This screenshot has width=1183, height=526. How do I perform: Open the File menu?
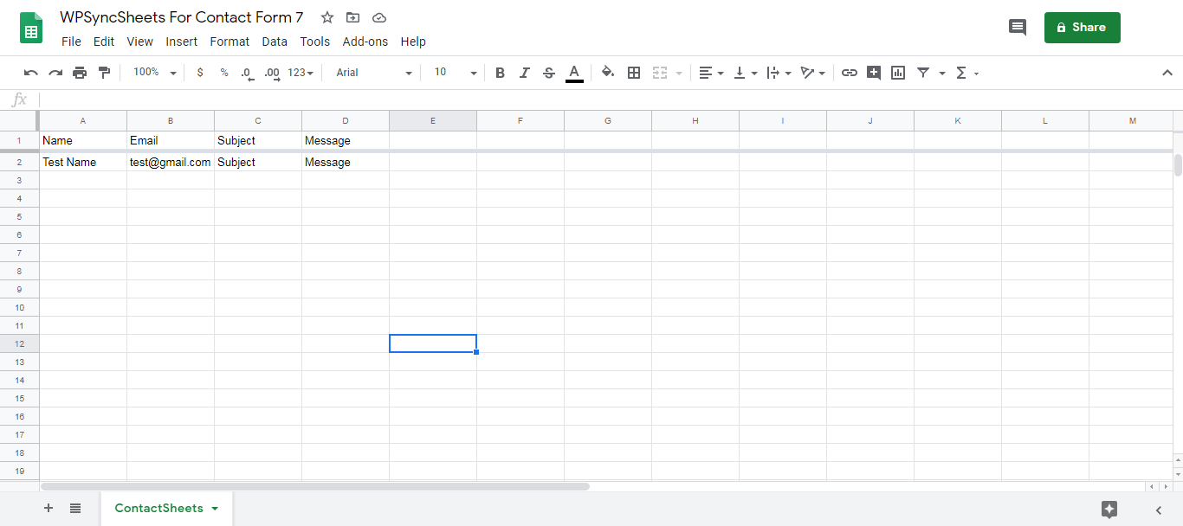[71, 42]
